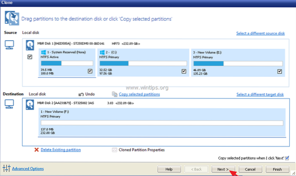The image size is (296, 176).
Task: Click the Undo button text
Action: pyautogui.click(x=90, y=94)
